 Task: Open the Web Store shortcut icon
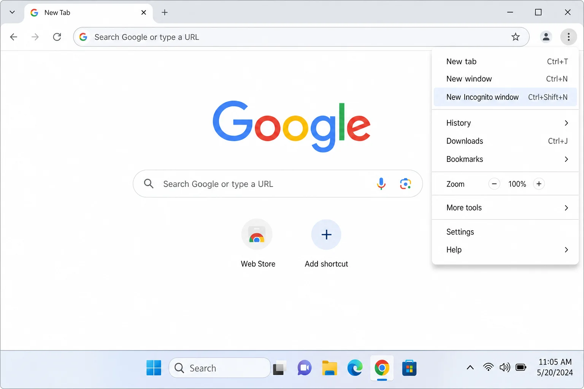point(257,234)
